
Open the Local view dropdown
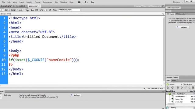pos(189,84)
